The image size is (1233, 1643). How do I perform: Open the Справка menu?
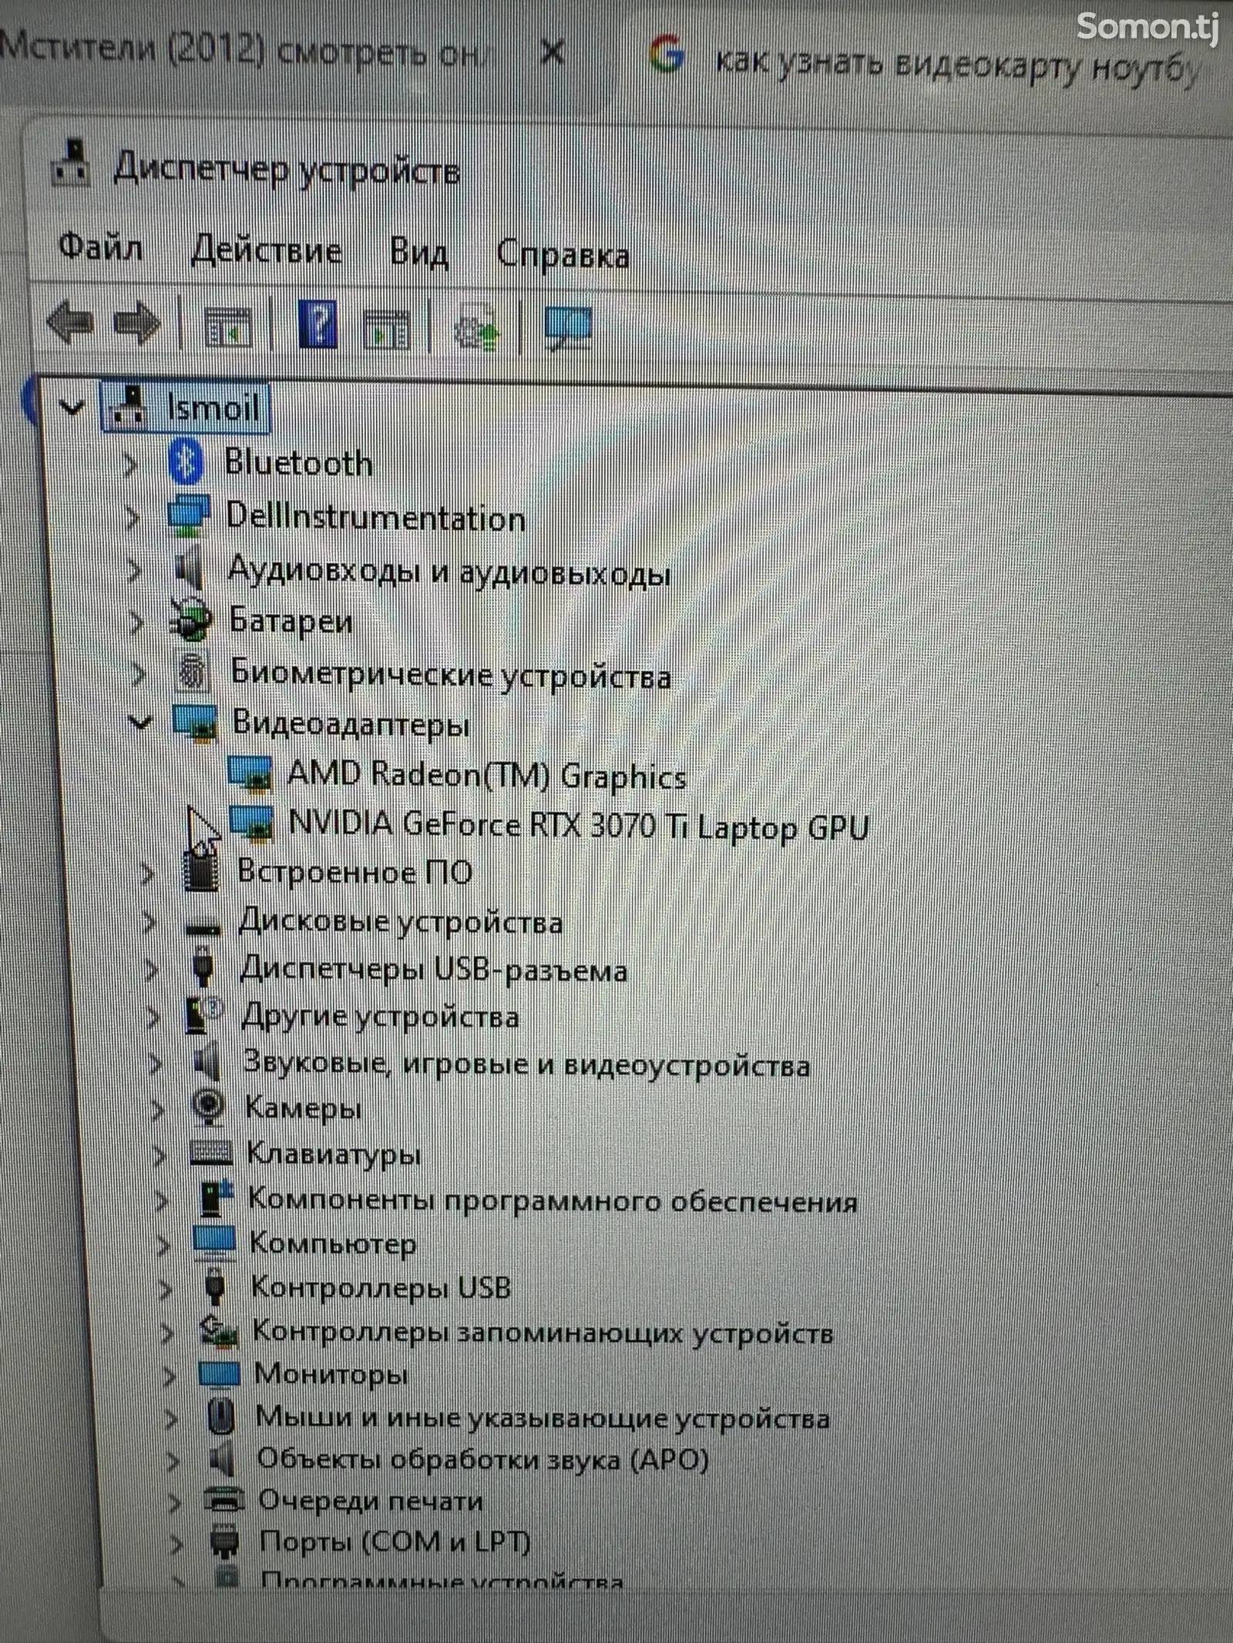(563, 254)
